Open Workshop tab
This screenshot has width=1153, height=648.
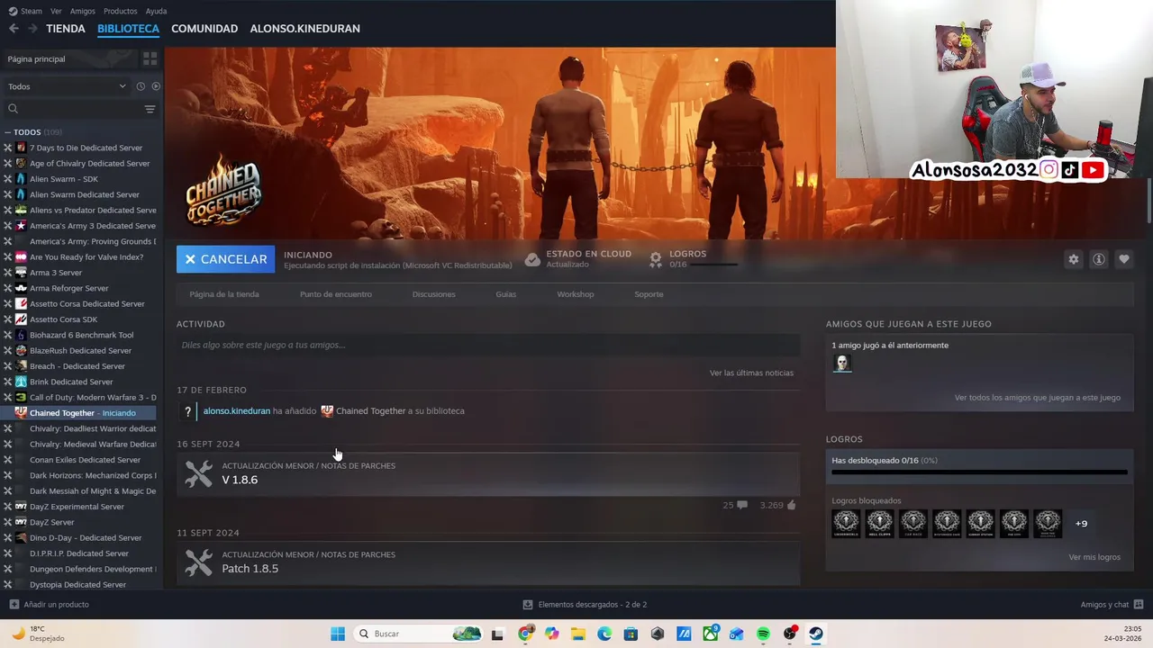[575, 294]
